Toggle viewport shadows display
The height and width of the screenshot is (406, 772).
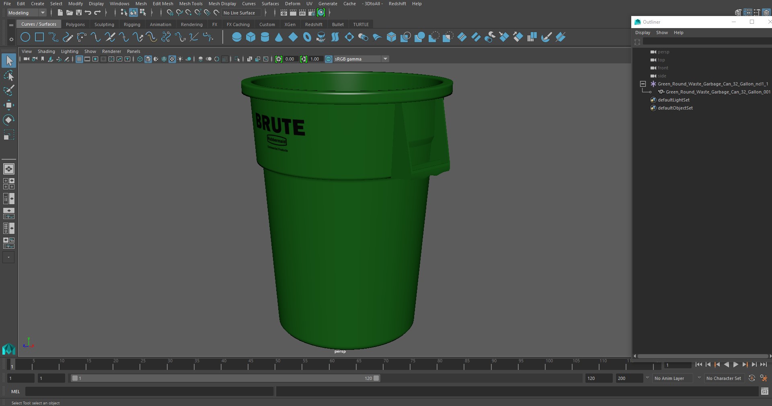click(x=188, y=59)
